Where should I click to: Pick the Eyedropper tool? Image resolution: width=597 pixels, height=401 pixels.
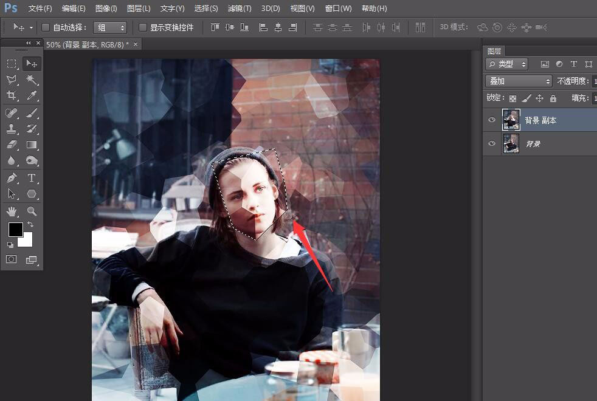tap(32, 96)
